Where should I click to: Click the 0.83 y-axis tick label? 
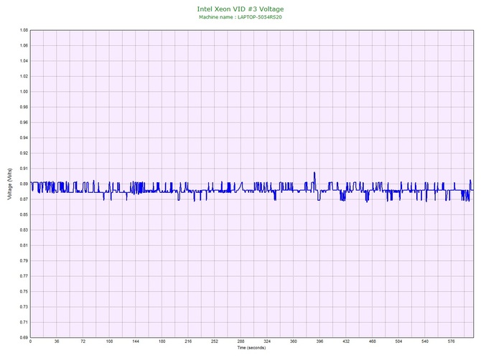tap(24, 230)
